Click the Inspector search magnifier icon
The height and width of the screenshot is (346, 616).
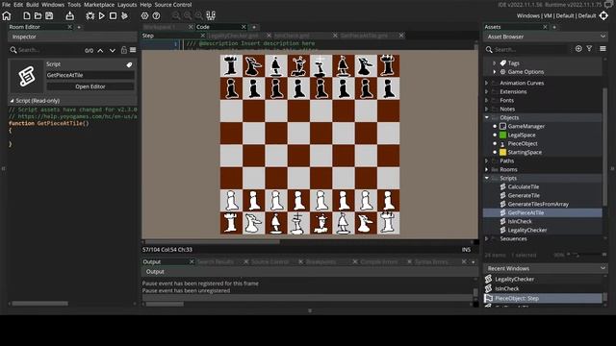[13, 50]
